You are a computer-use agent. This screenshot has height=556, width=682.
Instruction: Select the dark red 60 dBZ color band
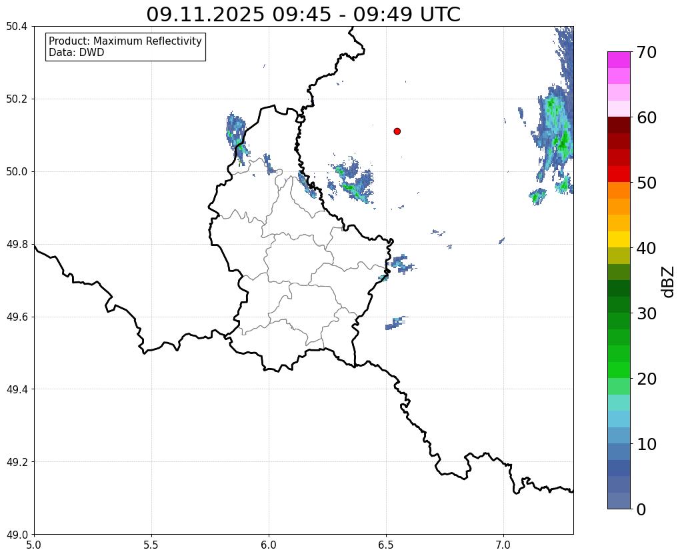(x=619, y=125)
